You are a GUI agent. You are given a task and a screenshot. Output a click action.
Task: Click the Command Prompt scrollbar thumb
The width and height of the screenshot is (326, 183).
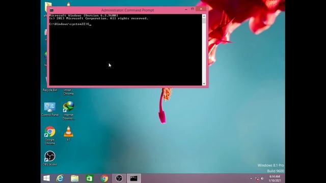(204, 21)
